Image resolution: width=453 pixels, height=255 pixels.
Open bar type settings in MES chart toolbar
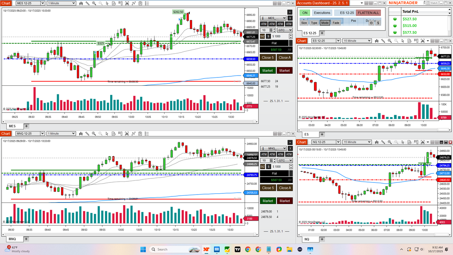[81, 3]
